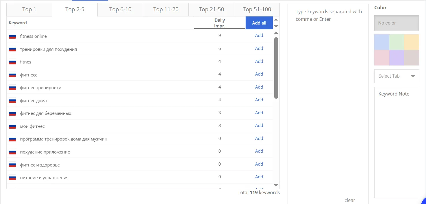Add the keyword fitness online

(259, 35)
